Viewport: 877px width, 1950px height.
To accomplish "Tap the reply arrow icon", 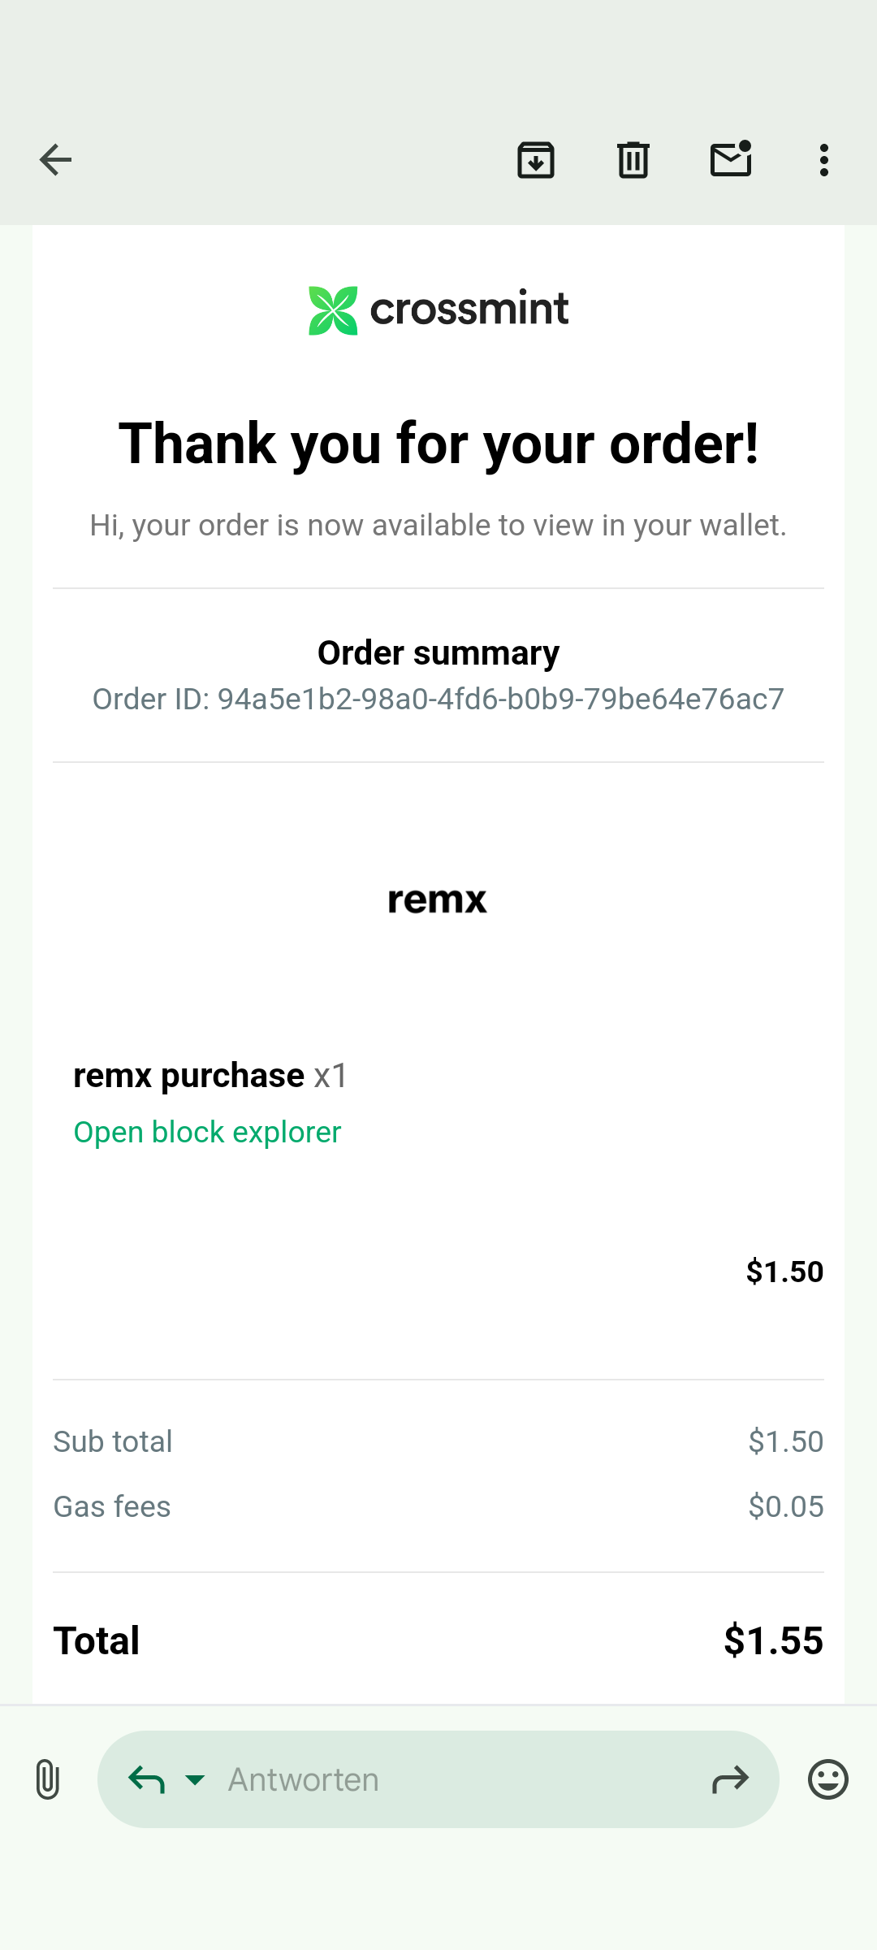I will [x=147, y=1779].
